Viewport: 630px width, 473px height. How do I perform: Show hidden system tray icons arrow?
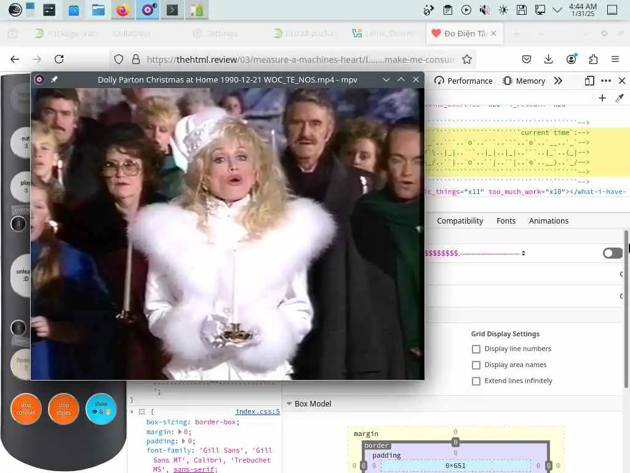557,10
